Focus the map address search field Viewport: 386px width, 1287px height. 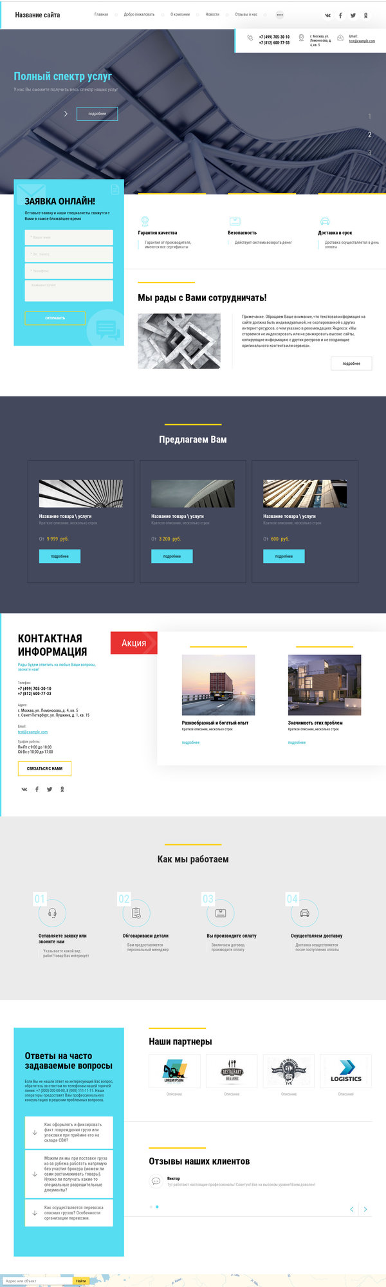[37, 1281]
